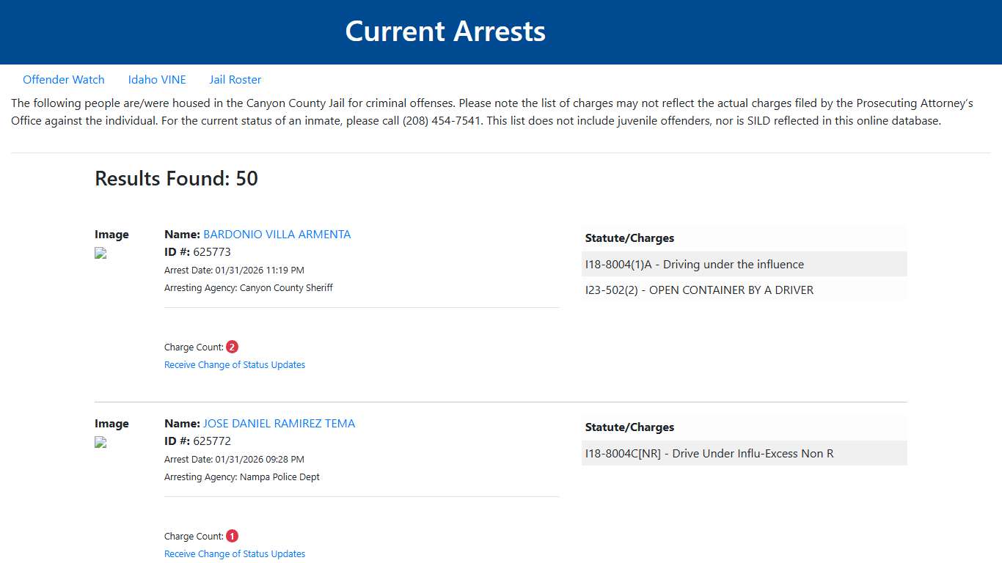The image size is (1002, 563).
Task: Receive status updates for BARDONIO VILLA ARMENTA
Action: tap(234, 364)
